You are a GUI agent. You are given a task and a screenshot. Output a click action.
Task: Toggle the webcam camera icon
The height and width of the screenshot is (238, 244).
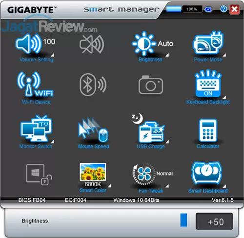pos(151,85)
